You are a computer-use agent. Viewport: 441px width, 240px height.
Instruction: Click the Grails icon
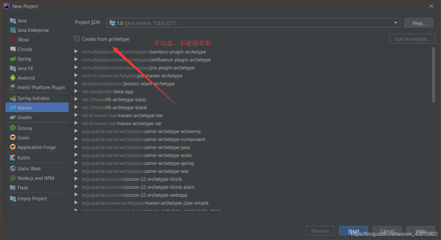(x=13, y=138)
